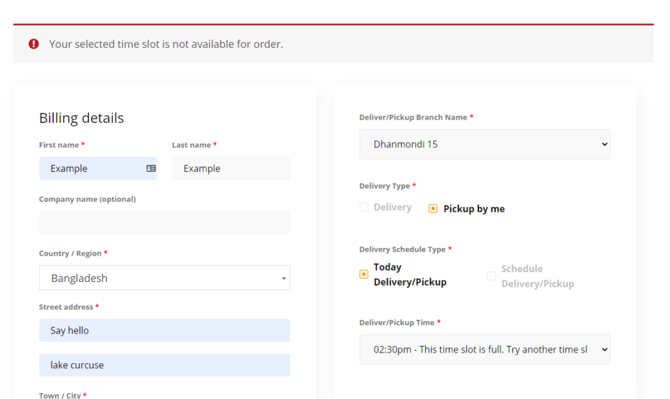Screen dimensions: 670x399
Task: Expand the 02:30pm pickup time dropdown
Action: click(484, 349)
